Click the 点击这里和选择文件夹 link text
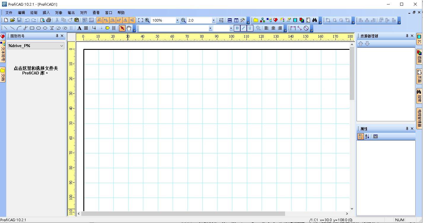423x223 pixels. pyautogui.click(x=36, y=68)
